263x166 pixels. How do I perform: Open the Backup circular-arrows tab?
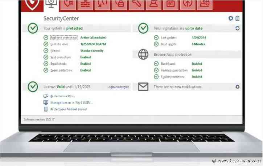point(102,5)
